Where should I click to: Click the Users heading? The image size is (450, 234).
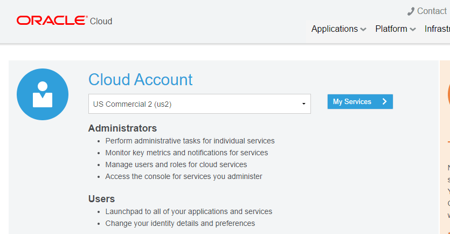point(101,199)
